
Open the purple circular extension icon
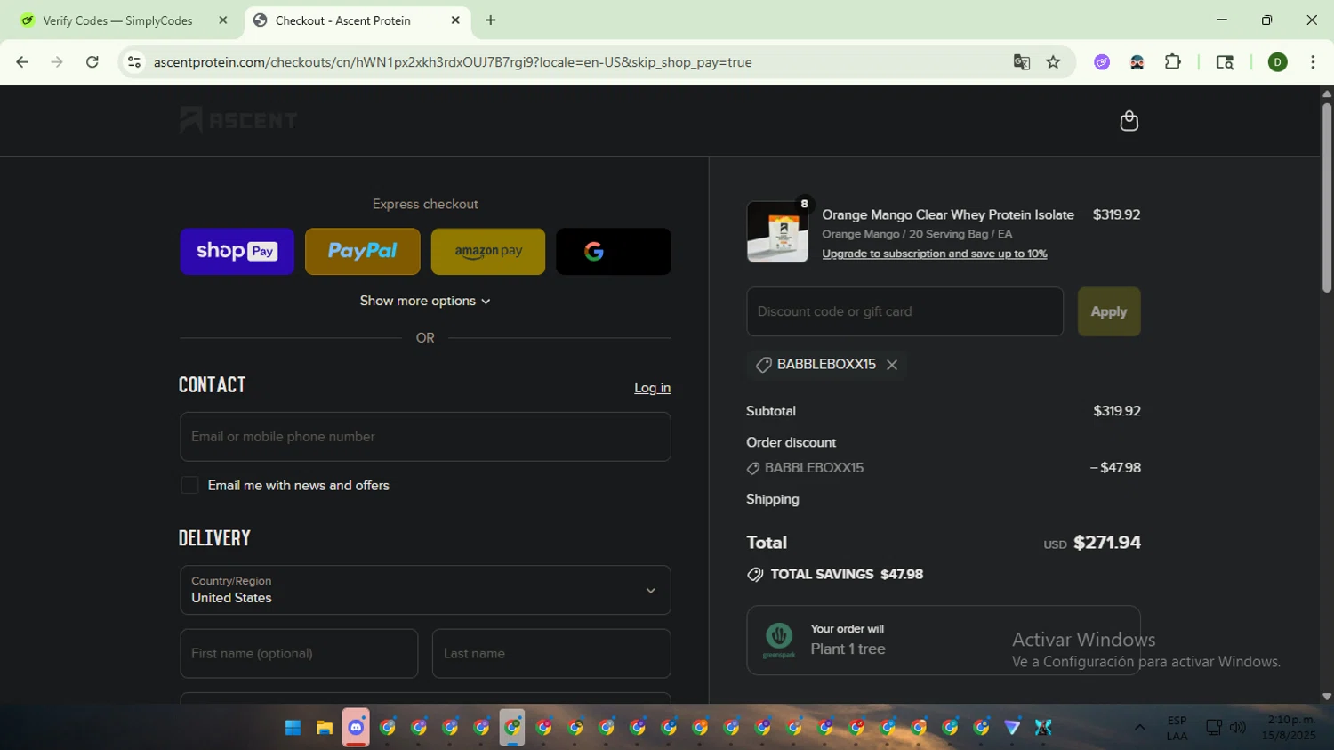coord(1102,62)
